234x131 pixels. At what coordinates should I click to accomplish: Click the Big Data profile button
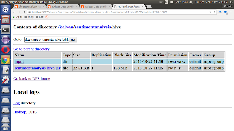click(x=227, y=6)
